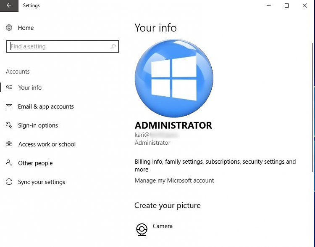This screenshot has width=315, height=247.
Task: Navigate to Other people
Action: tap(35, 163)
